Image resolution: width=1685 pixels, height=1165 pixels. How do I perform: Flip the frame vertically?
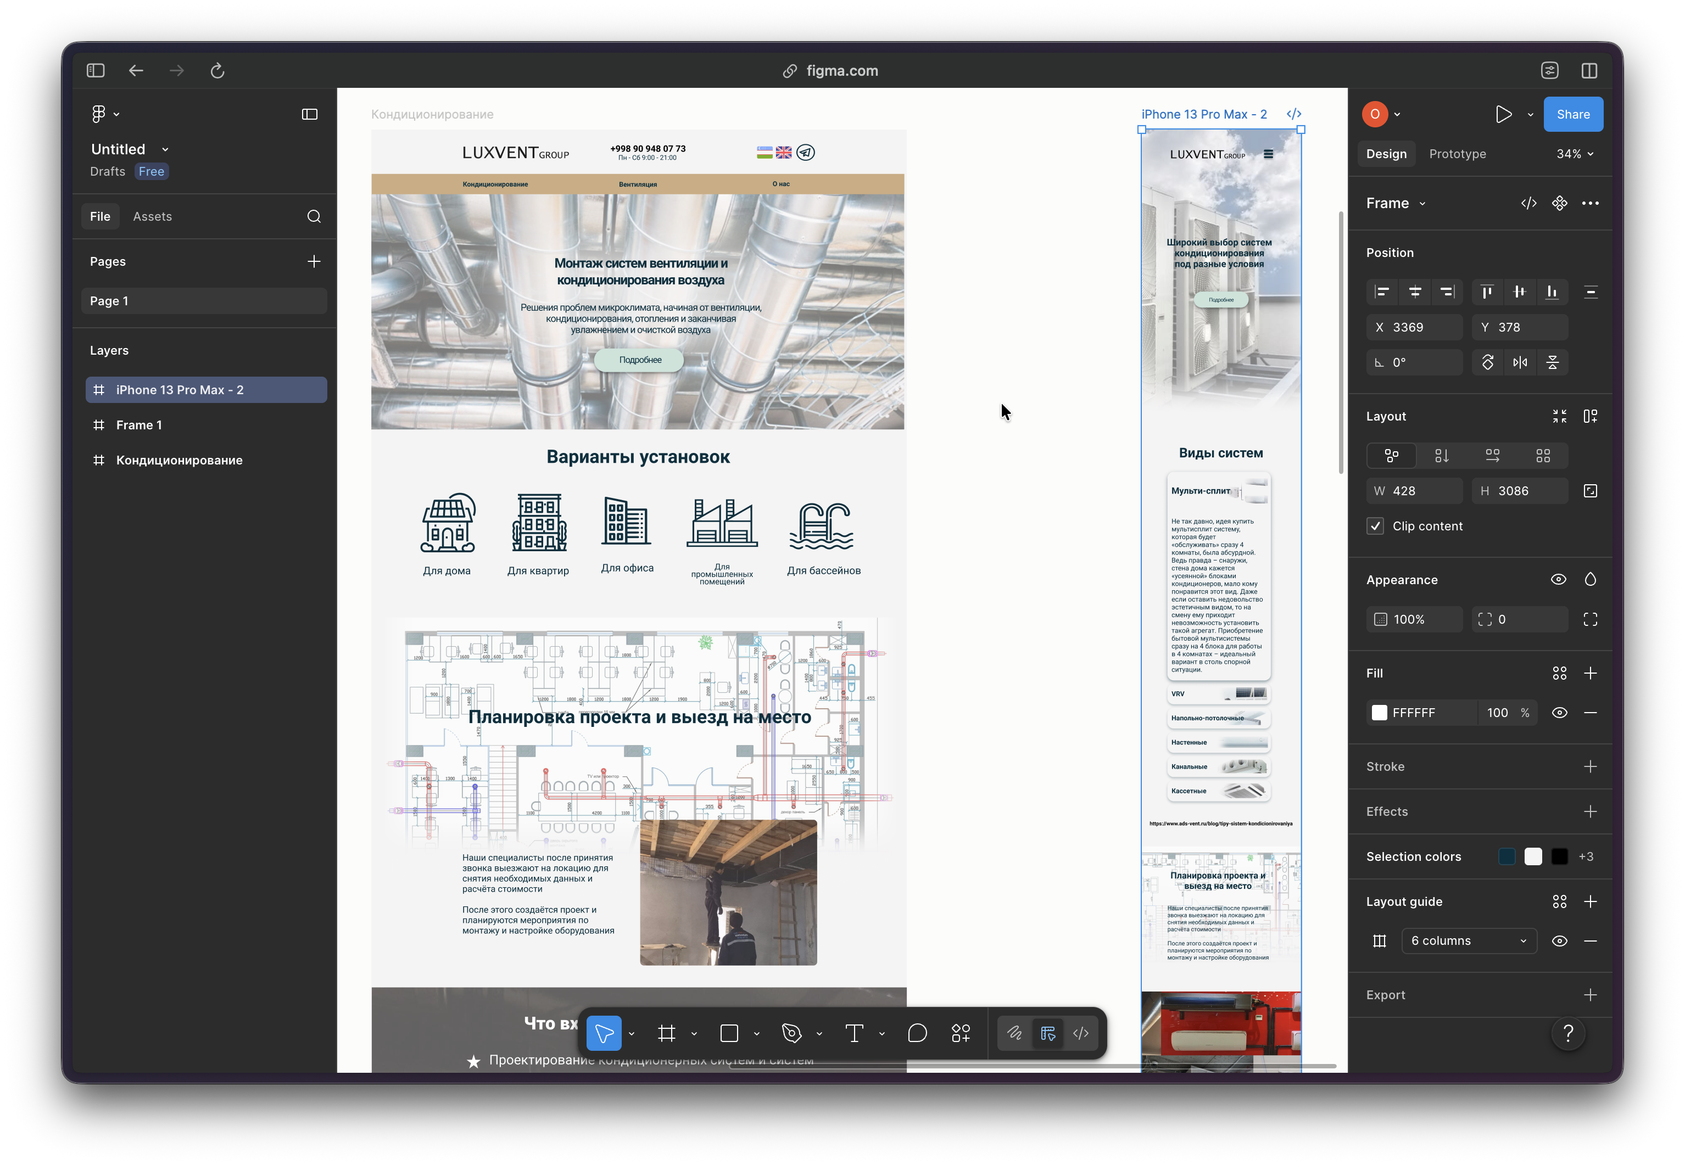pyautogui.click(x=1552, y=362)
